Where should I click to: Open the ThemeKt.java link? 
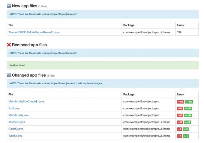(17, 122)
